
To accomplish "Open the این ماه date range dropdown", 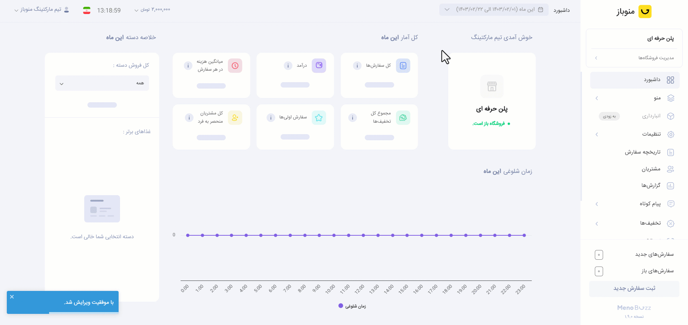I will coord(494,9).
